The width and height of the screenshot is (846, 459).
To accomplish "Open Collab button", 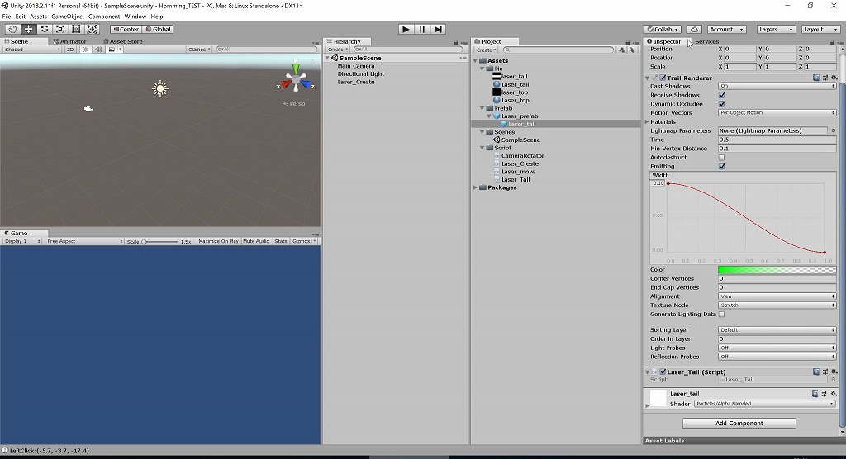I will [x=663, y=29].
